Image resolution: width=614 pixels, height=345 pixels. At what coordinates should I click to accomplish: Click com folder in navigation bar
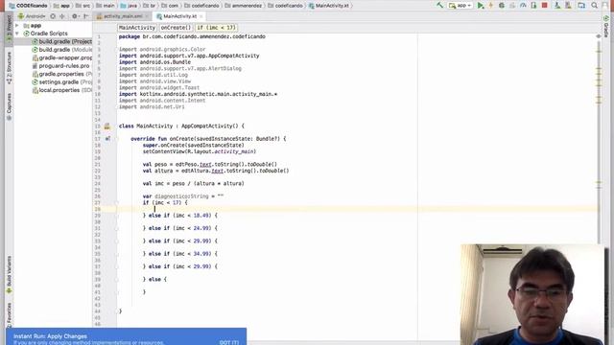pyautogui.click(x=171, y=6)
